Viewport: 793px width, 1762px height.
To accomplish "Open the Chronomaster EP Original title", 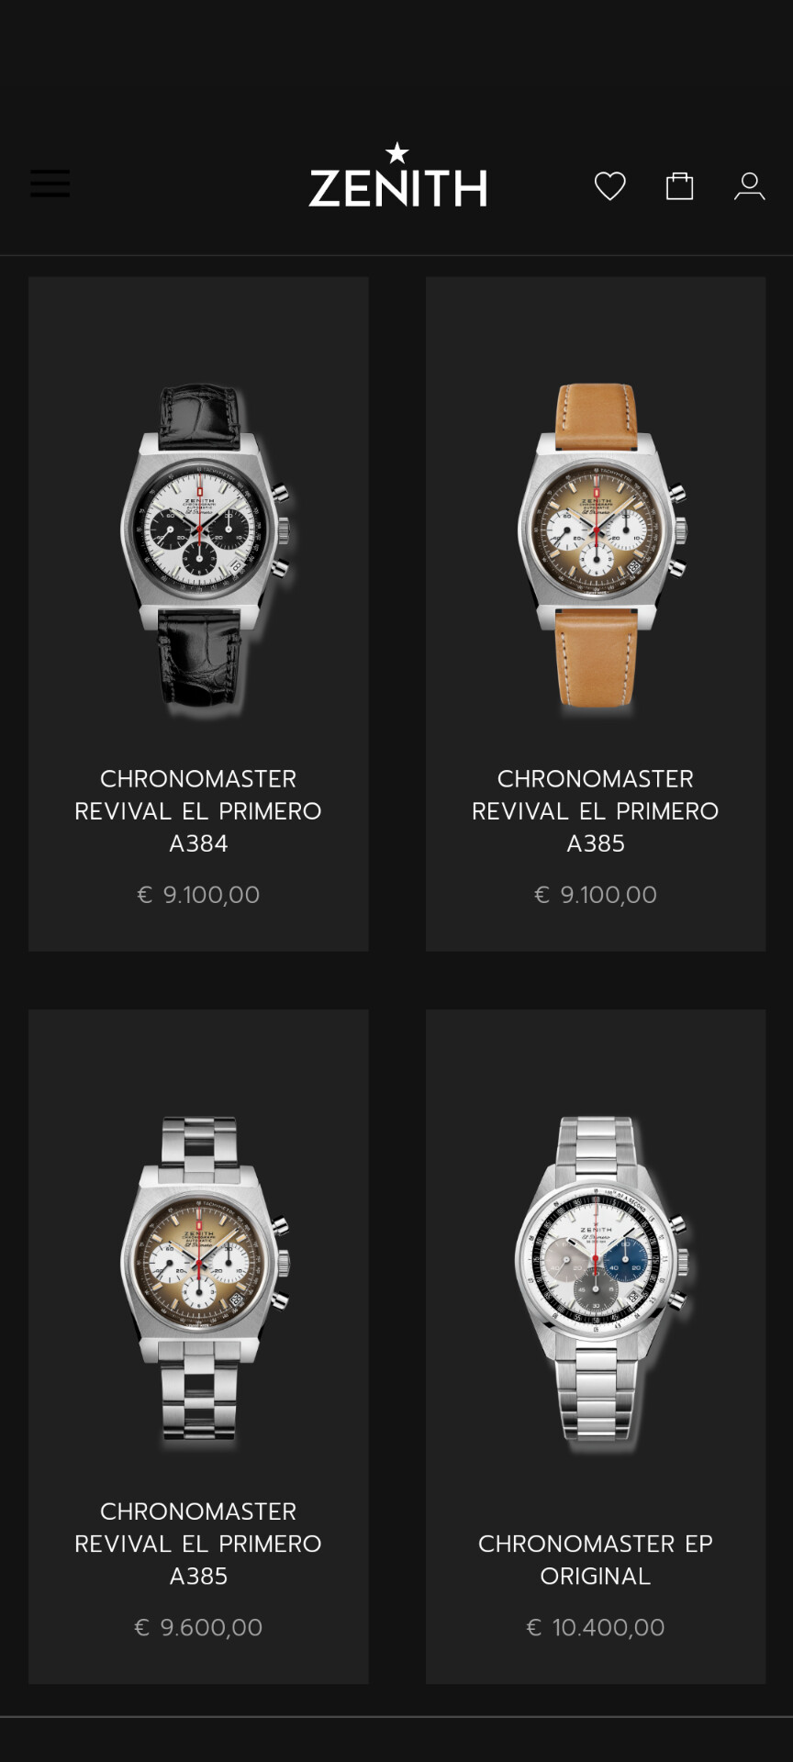I will click(596, 1559).
